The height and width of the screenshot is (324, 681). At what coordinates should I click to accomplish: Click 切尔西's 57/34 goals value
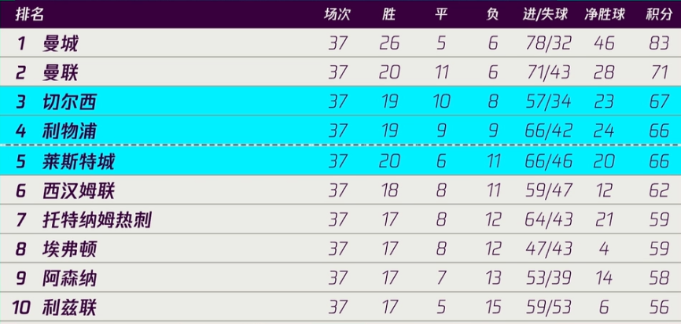pyautogui.click(x=547, y=101)
